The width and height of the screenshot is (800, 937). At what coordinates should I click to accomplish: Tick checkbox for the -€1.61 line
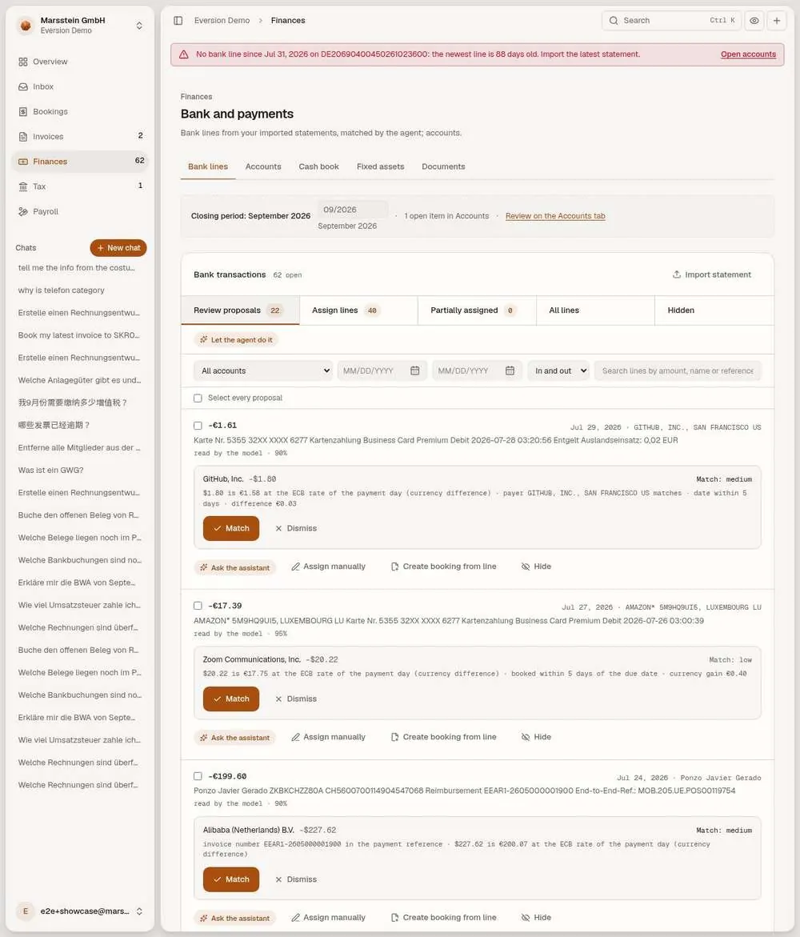tap(198, 426)
